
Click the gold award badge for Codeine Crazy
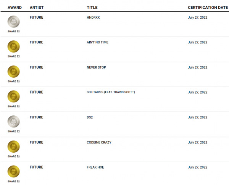[14, 147]
